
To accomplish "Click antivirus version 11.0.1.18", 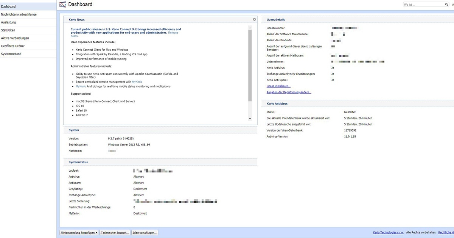I will (x=350, y=136).
